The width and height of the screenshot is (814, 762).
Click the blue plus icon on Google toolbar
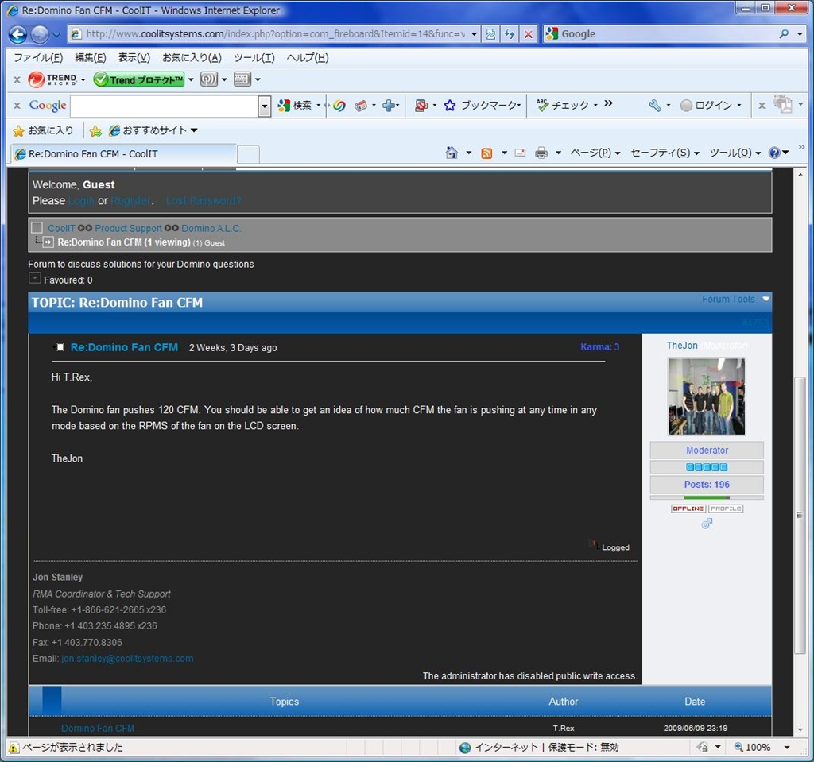point(389,106)
